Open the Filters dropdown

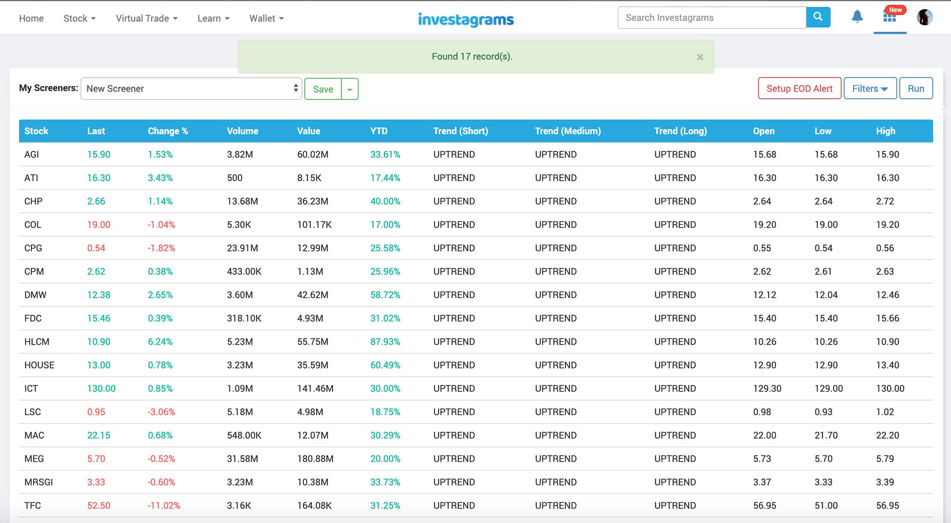[870, 88]
